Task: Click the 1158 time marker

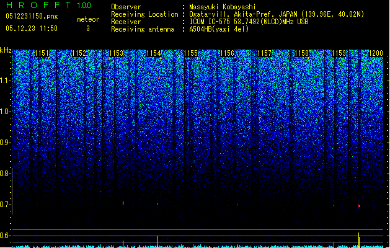Action: [301, 53]
